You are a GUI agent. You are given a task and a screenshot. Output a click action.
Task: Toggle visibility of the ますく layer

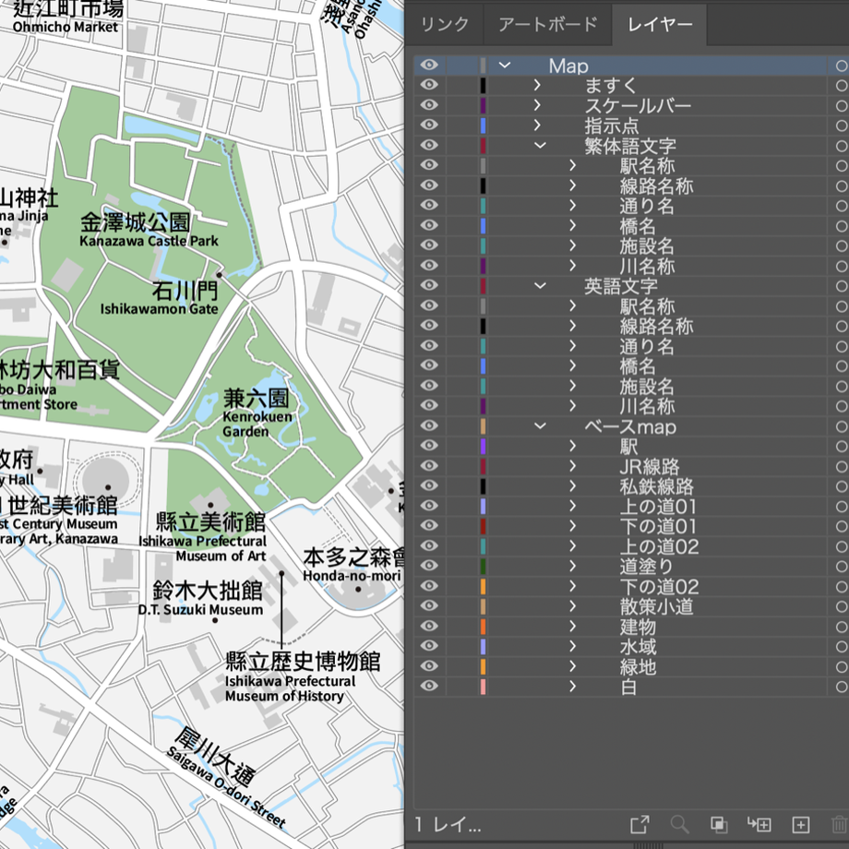tap(429, 85)
